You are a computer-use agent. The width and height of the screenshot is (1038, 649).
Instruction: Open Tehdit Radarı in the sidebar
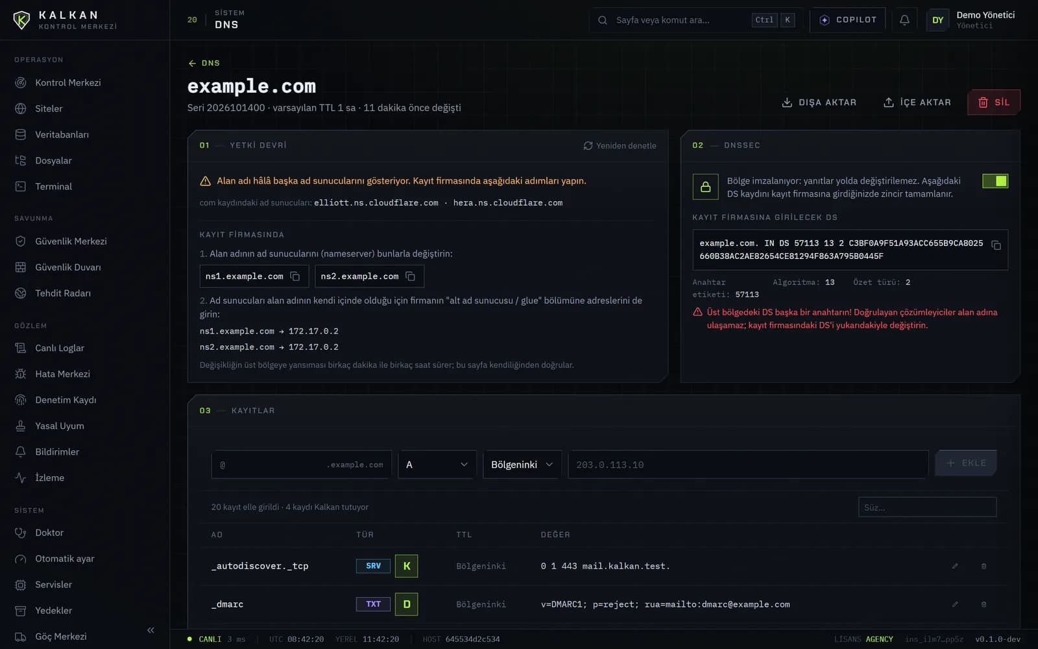85,293
